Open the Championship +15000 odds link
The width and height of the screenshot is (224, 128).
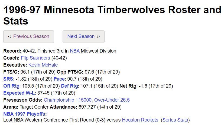coord(68,100)
